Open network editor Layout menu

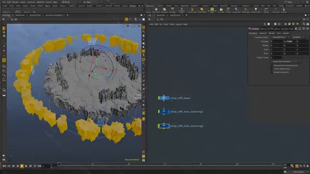click(x=179, y=24)
